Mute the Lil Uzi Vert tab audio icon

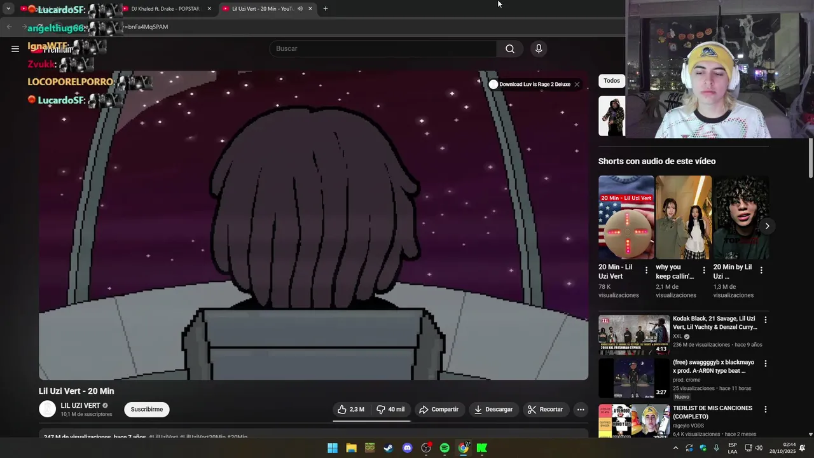point(300,9)
